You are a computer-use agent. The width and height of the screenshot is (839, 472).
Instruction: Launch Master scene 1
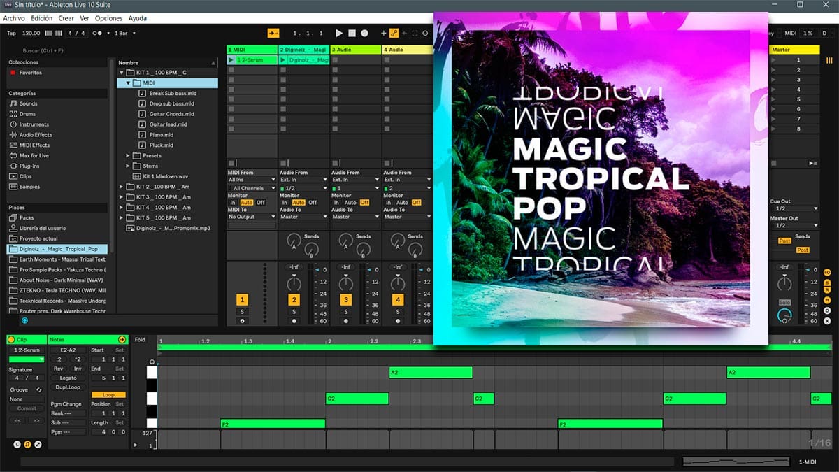(x=774, y=60)
